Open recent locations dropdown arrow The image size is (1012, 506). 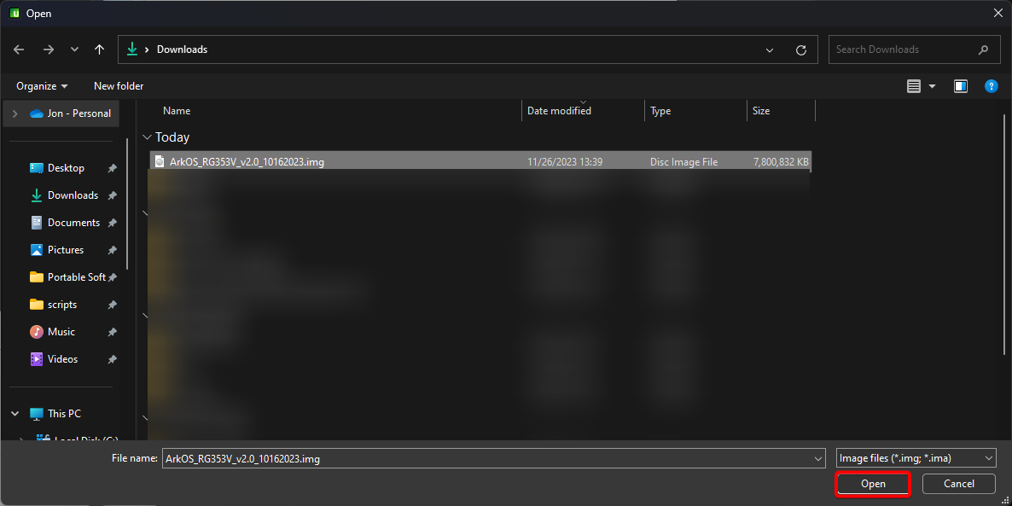click(74, 49)
